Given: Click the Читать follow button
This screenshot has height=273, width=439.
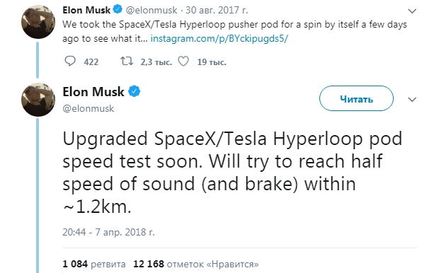Looking at the screenshot, I should point(356,98).
